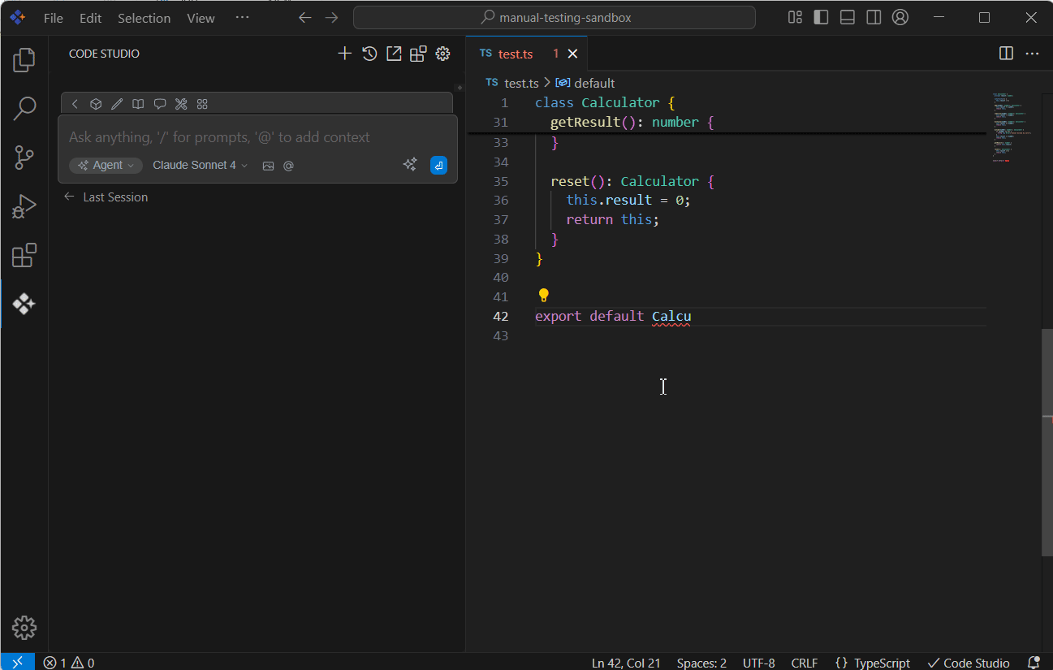Start a new chat with plus icon
This screenshot has width=1053, height=670.
pos(345,54)
